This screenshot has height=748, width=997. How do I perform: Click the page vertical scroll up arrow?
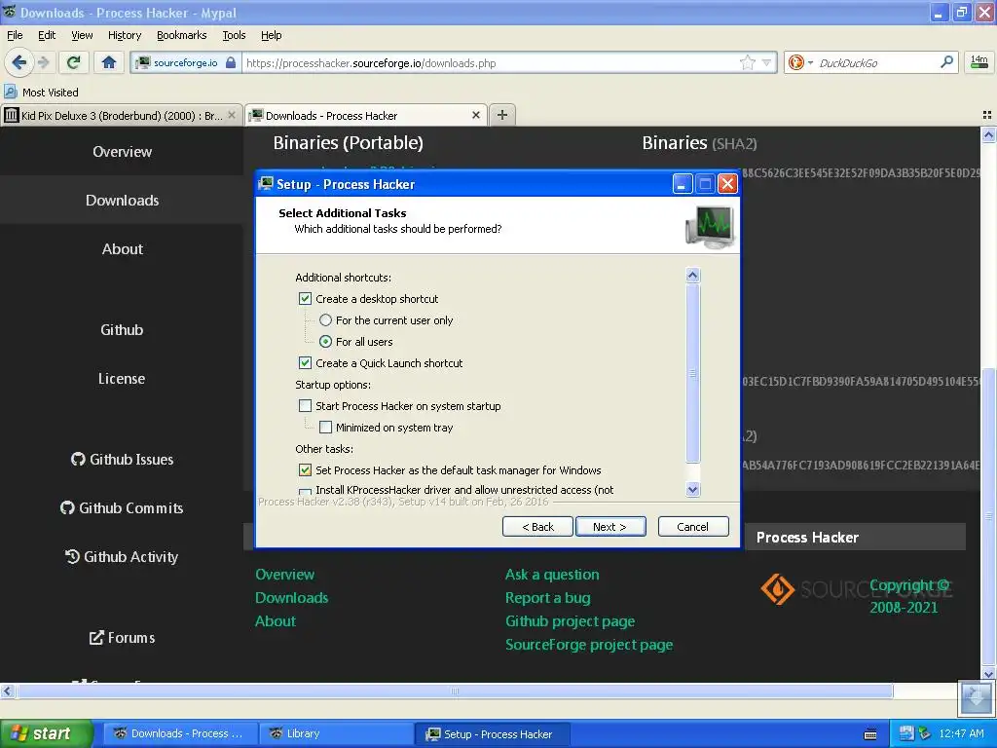pos(989,134)
